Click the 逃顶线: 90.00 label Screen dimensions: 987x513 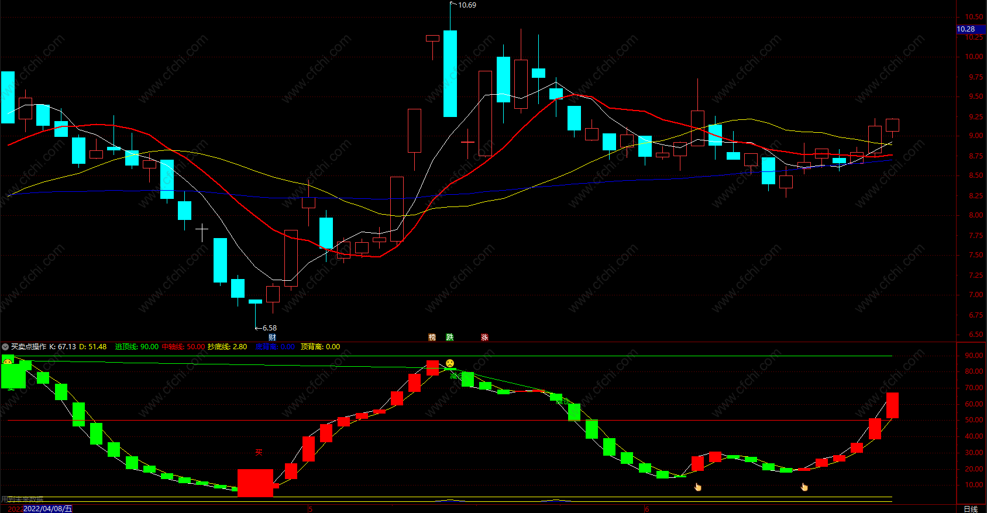[137, 347]
